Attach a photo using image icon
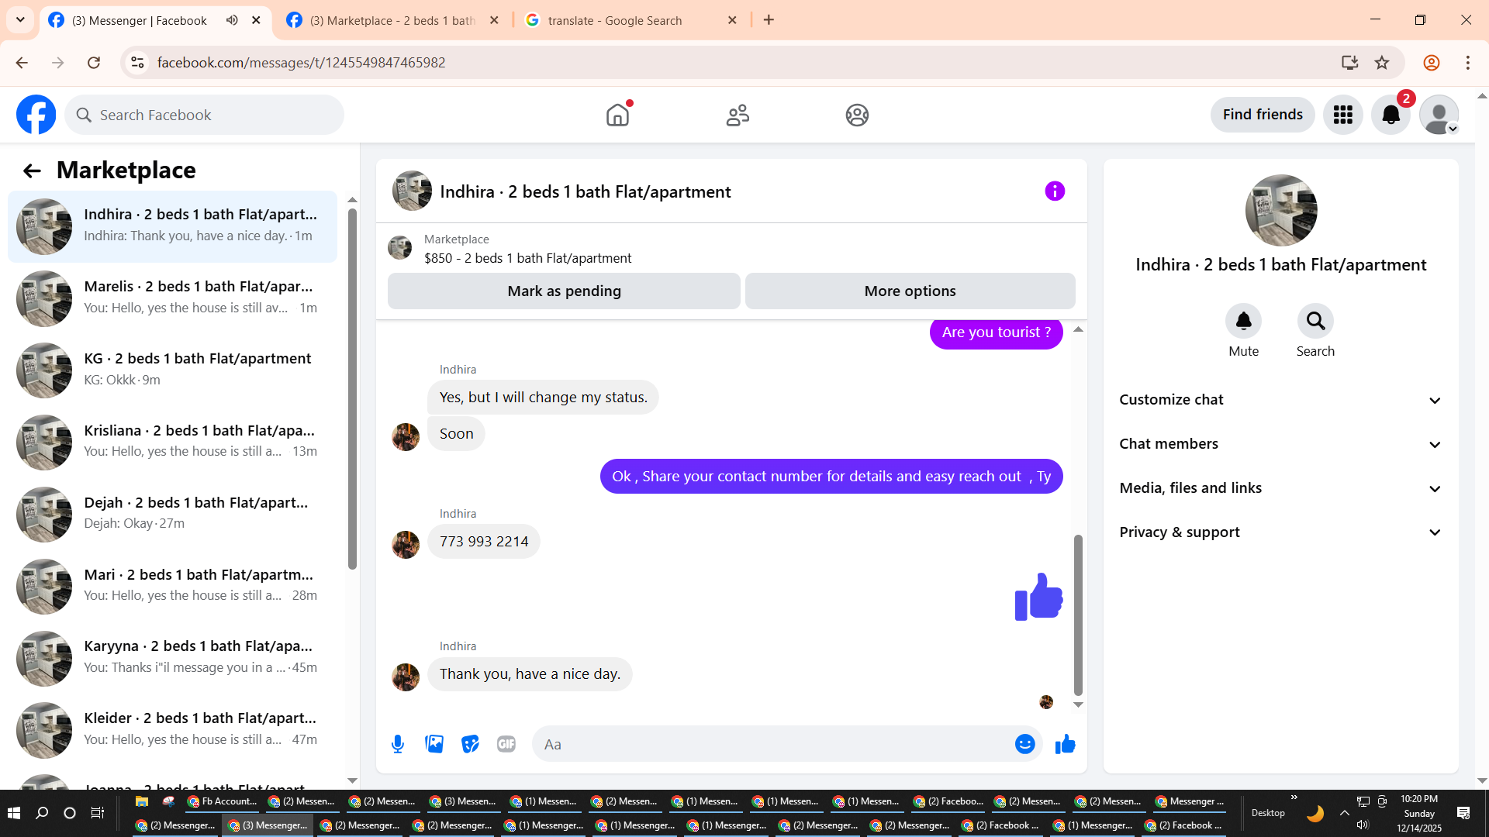This screenshot has width=1489, height=837. (434, 744)
